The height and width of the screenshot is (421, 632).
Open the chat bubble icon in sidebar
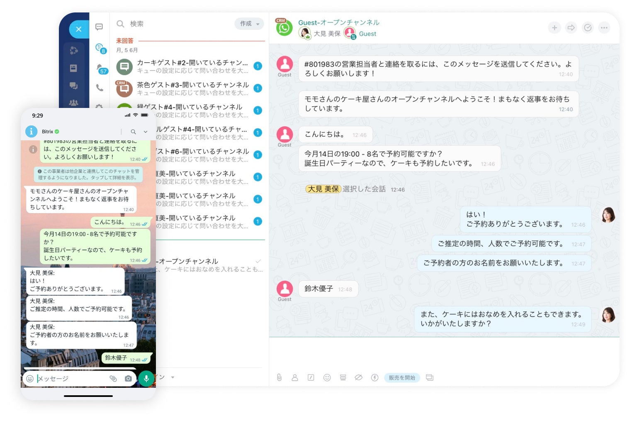[99, 27]
